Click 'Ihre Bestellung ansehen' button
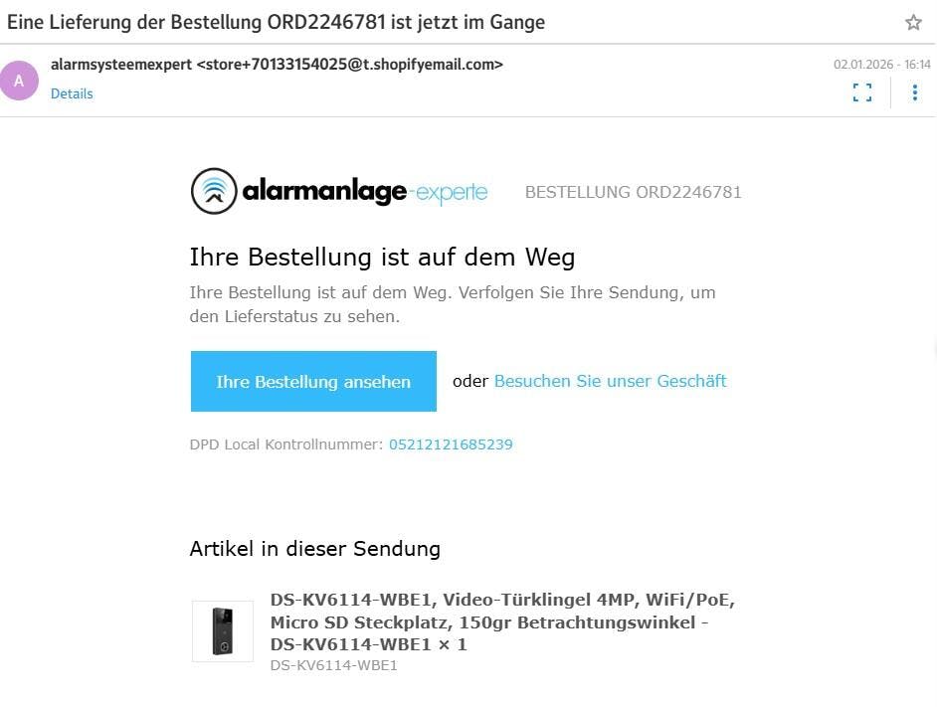Image resolution: width=937 pixels, height=707 pixels. pyautogui.click(x=313, y=381)
